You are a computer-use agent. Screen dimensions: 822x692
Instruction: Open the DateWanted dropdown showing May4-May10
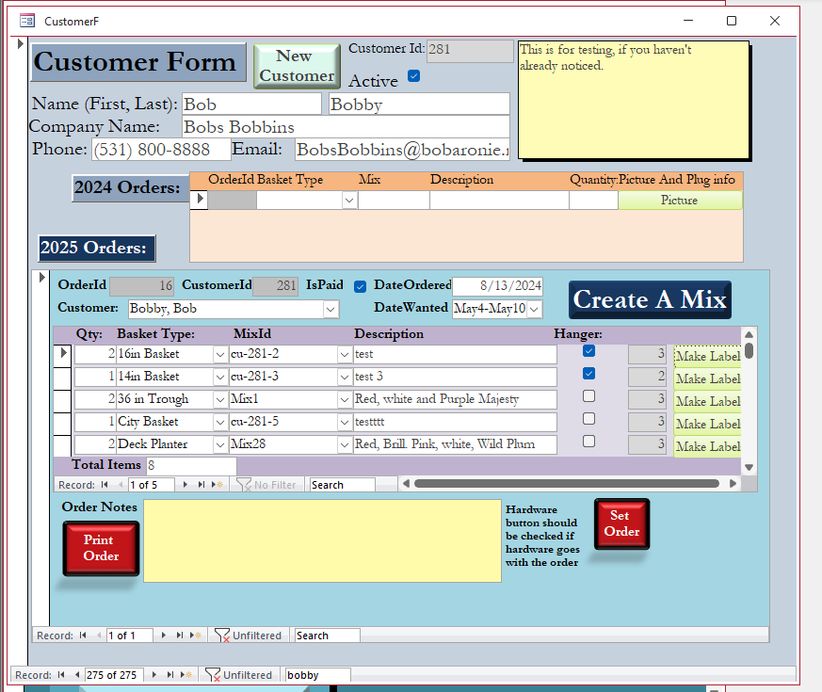tap(534, 308)
